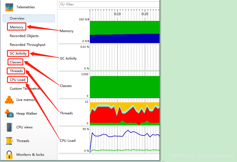The width and height of the screenshot is (237, 162).
Task: Open the Monitors & locks padlock icon
Action: click(x=9, y=155)
